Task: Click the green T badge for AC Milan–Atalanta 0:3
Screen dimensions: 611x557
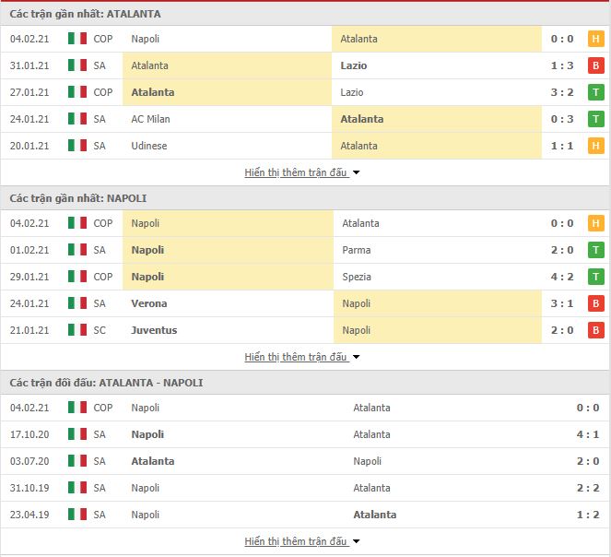Action: pos(595,119)
